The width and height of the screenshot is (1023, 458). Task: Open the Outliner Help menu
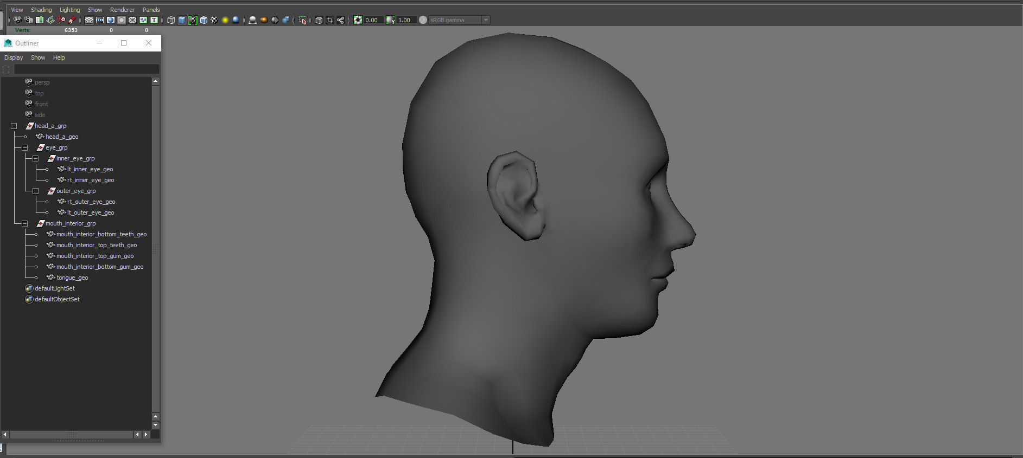click(59, 57)
